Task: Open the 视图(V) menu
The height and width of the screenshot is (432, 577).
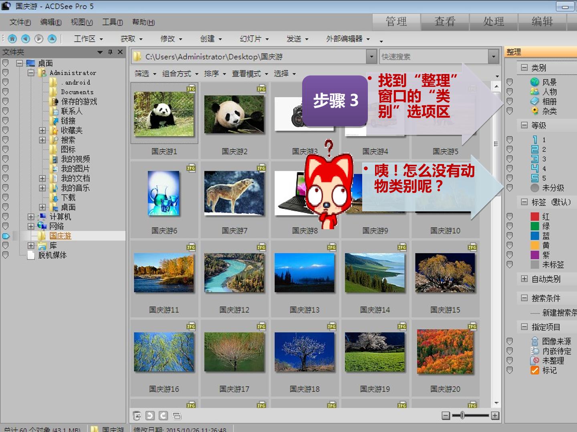Action: coord(82,22)
